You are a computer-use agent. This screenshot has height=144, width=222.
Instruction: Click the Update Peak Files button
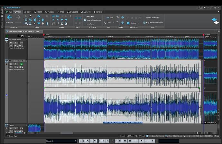click(x=152, y=18)
